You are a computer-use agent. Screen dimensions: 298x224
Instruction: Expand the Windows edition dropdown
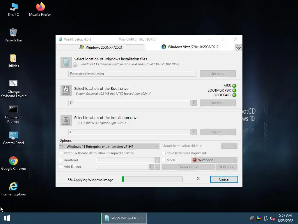click(x=109, y=146)
